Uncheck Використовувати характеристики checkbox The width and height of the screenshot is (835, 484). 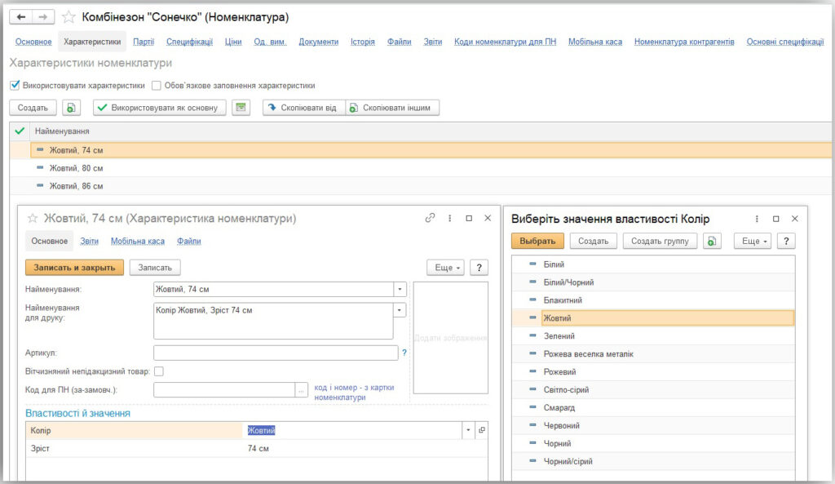click(x=15, y=85)
